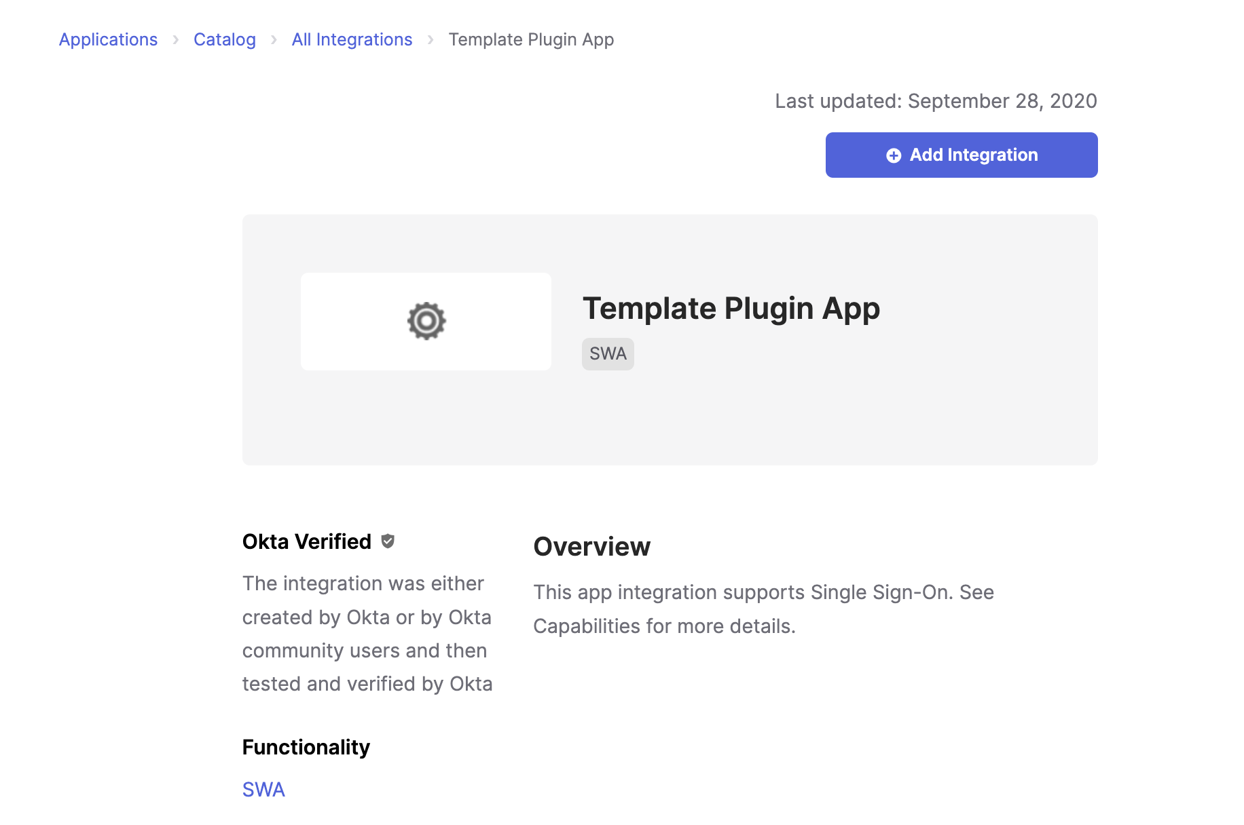Navigate to All Integrations
This screenshot has width=1244, height=825.
click(352, 39)
